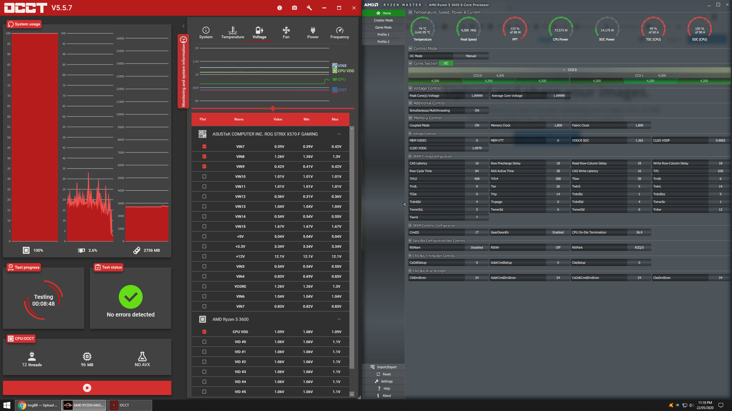Check the +12V plot checkbox
Screen dimensions: 732x411
tap(204, 256)
